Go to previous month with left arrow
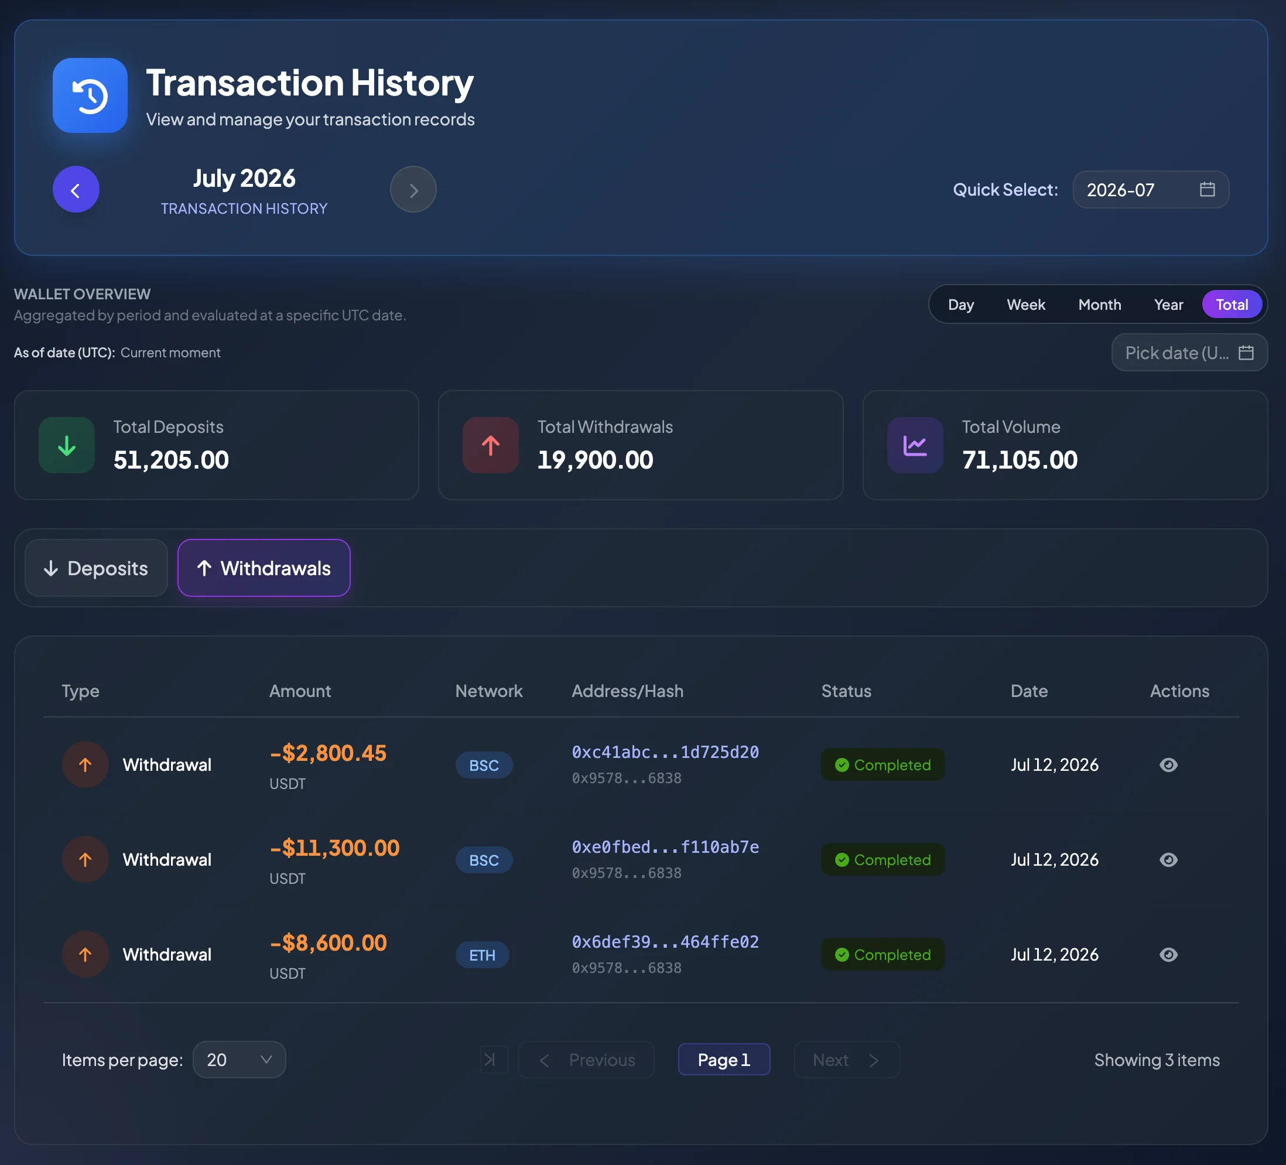The image size is (1286, 1165). pos(76,190)
